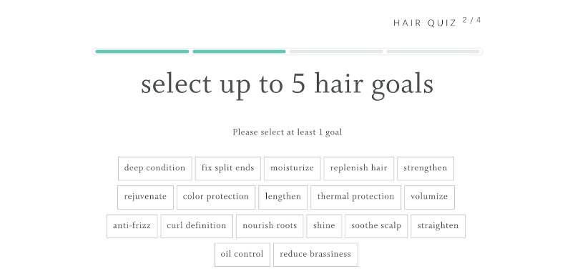This screenshot has width=565, height=279.
Task: Choose reduce brassiness goal
Action: tap(315, 255)
